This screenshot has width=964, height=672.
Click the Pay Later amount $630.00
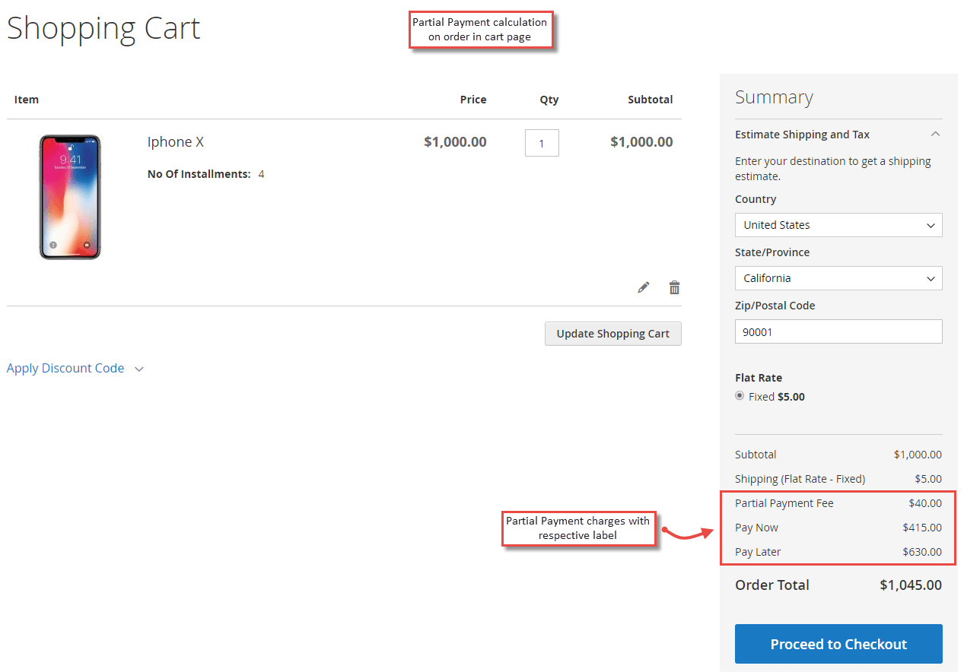922,552
